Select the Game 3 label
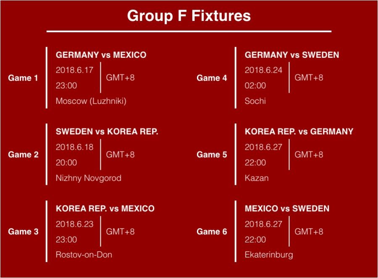This screenshot has height=278, width=378. click(x=23, y=231)
